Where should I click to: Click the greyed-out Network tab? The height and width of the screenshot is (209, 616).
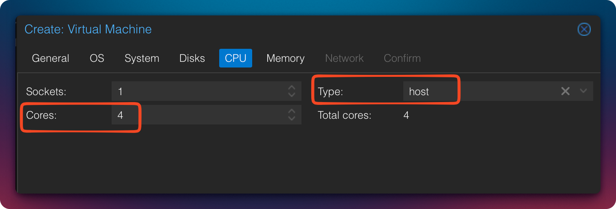click(344, 58)
